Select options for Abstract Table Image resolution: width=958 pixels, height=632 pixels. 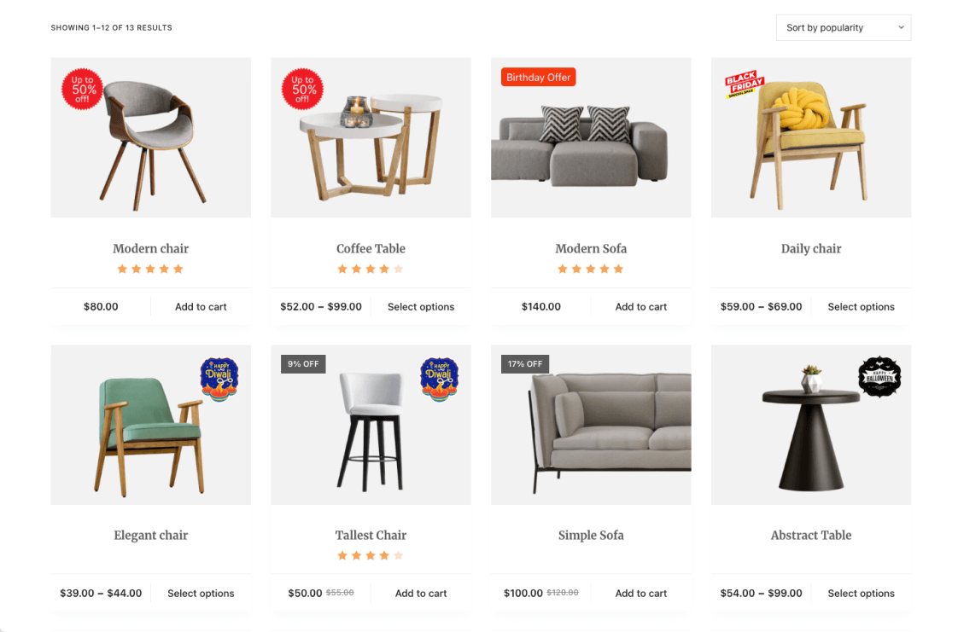pyautogui.click(x=861, y=593)
